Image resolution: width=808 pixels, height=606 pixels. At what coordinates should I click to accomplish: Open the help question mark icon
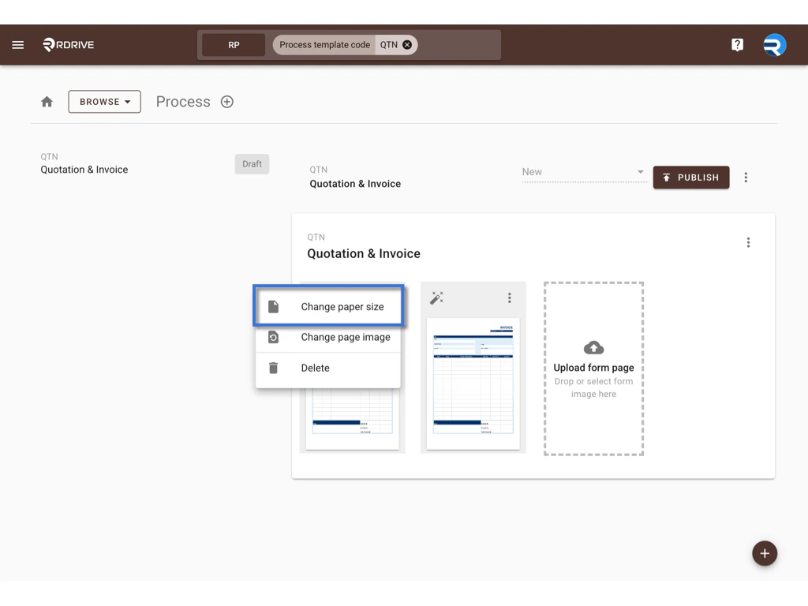737,44
